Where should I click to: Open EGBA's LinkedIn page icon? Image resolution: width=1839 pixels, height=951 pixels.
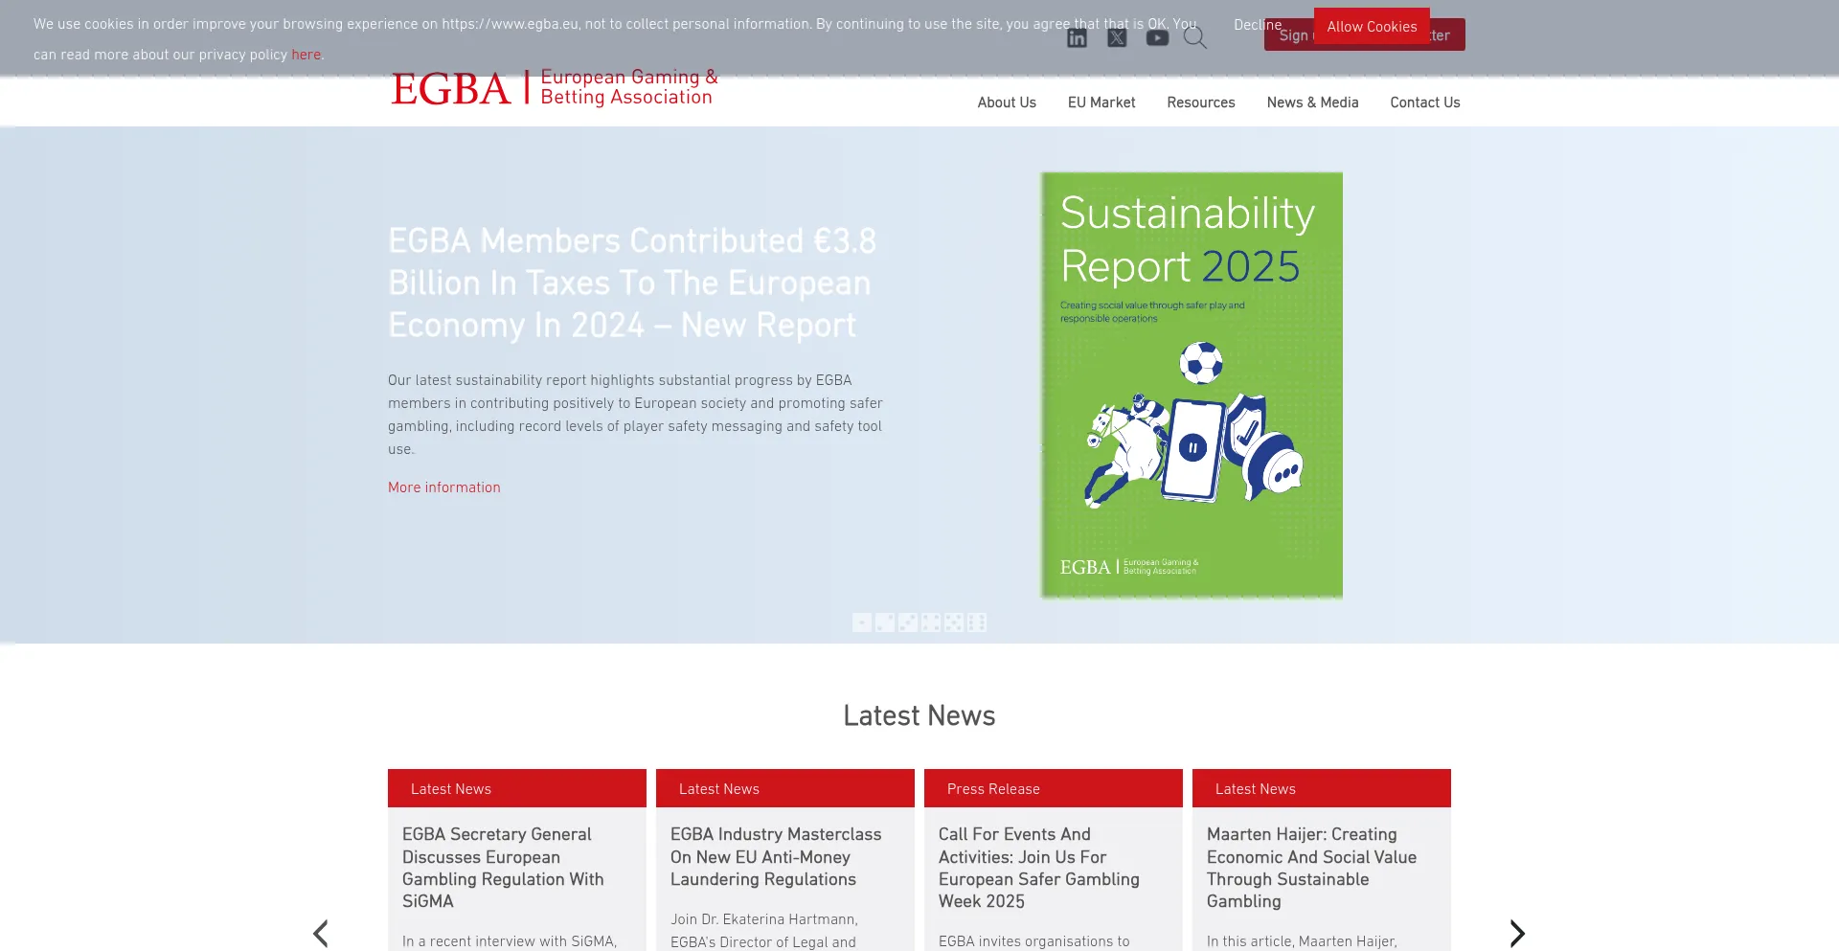pyautogui.click(x=1077, y=37)
